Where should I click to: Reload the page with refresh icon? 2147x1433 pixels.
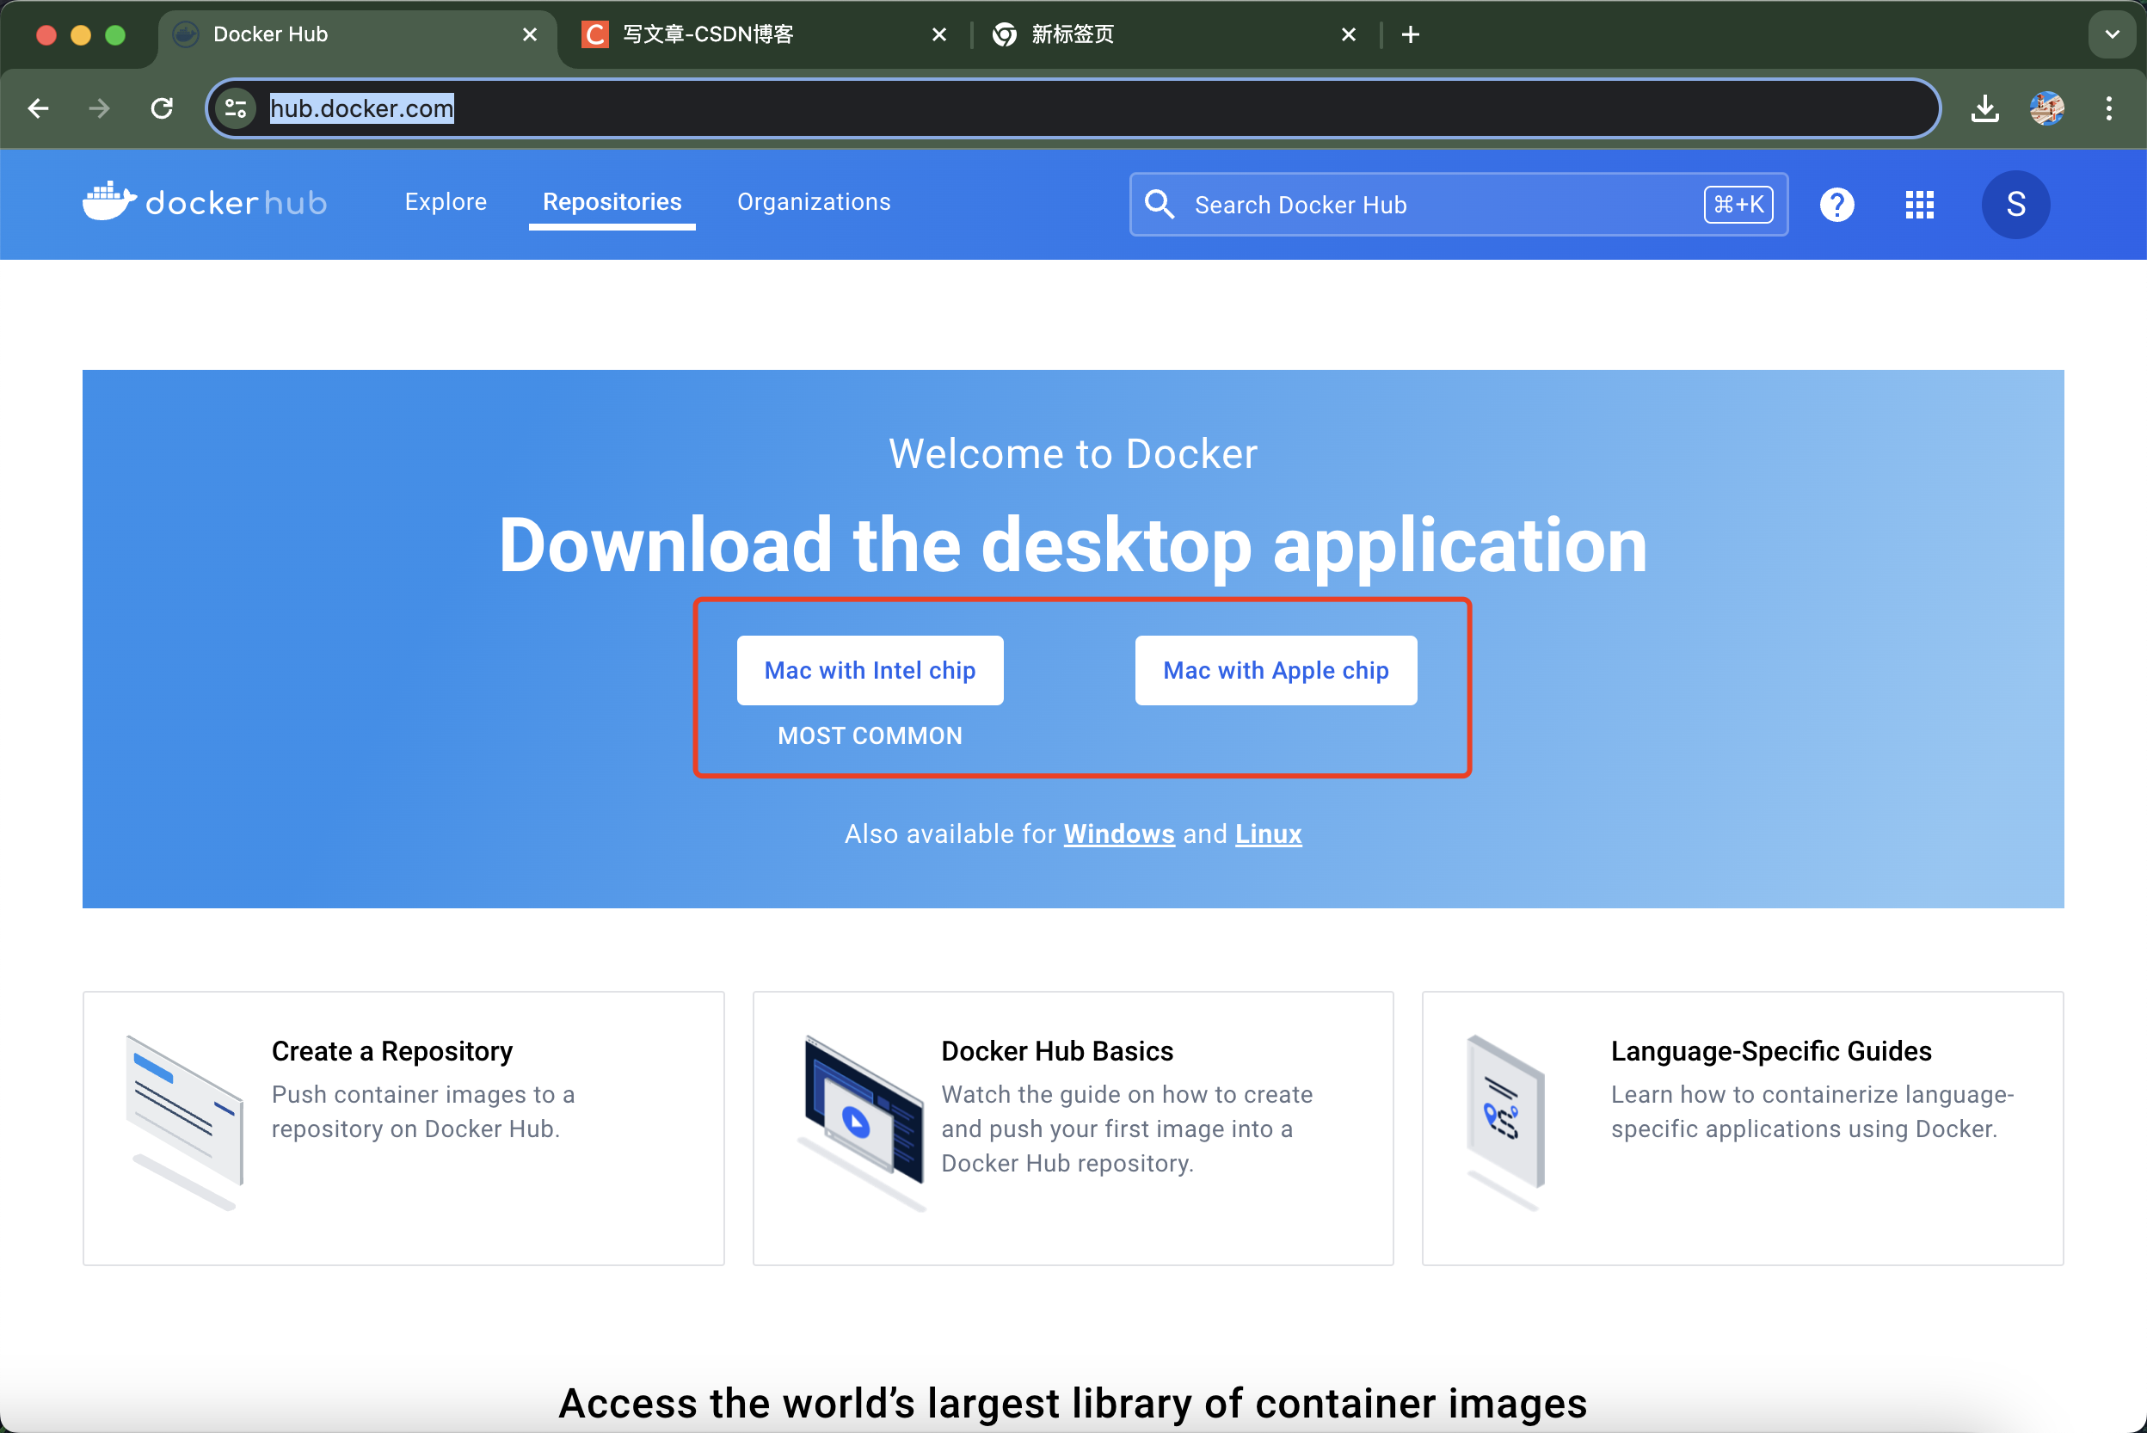tap(162, 108)
